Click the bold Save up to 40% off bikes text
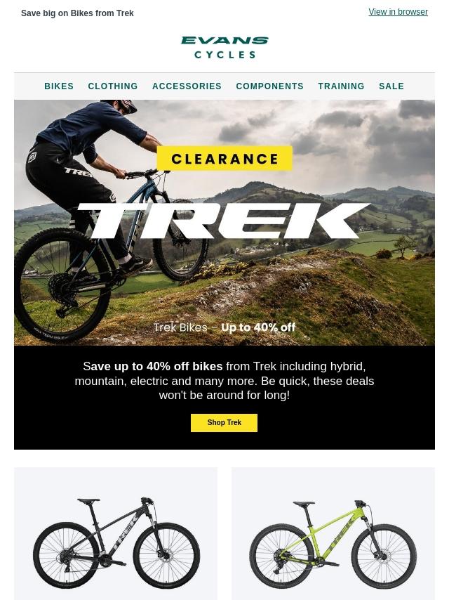Screen dimensions: 449x600 tap(153, 367)
